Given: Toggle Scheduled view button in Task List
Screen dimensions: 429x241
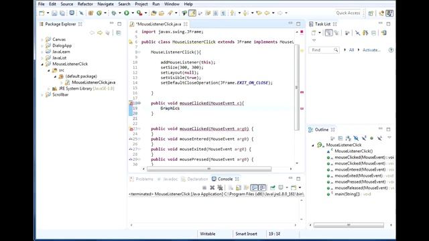Looking at the screenshot, I should 336,33.
